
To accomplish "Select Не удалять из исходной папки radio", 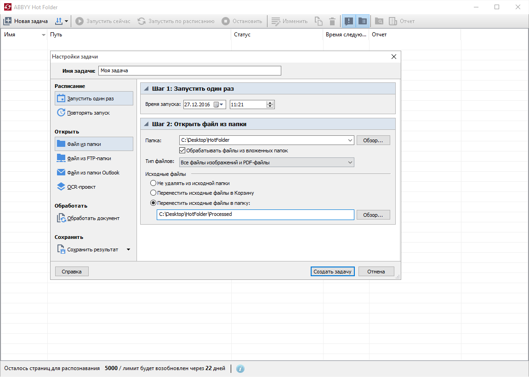I will point(153,183).
